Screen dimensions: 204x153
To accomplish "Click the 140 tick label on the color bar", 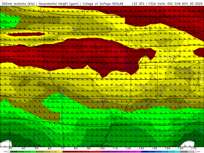I will click(x=155, y=148).
